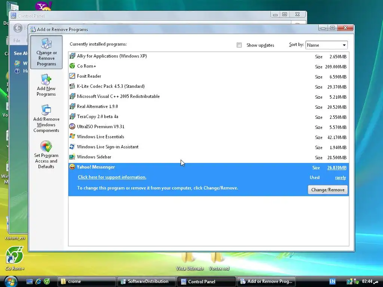383x287 pixels.
Task: Switch to crome taskbar button
Action: [x=86, y=281]
